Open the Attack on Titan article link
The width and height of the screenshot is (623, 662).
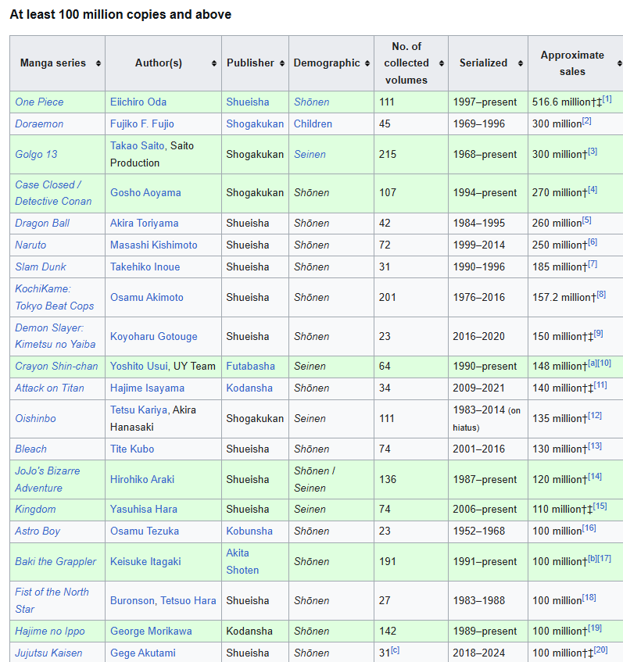tap(49, 388)
